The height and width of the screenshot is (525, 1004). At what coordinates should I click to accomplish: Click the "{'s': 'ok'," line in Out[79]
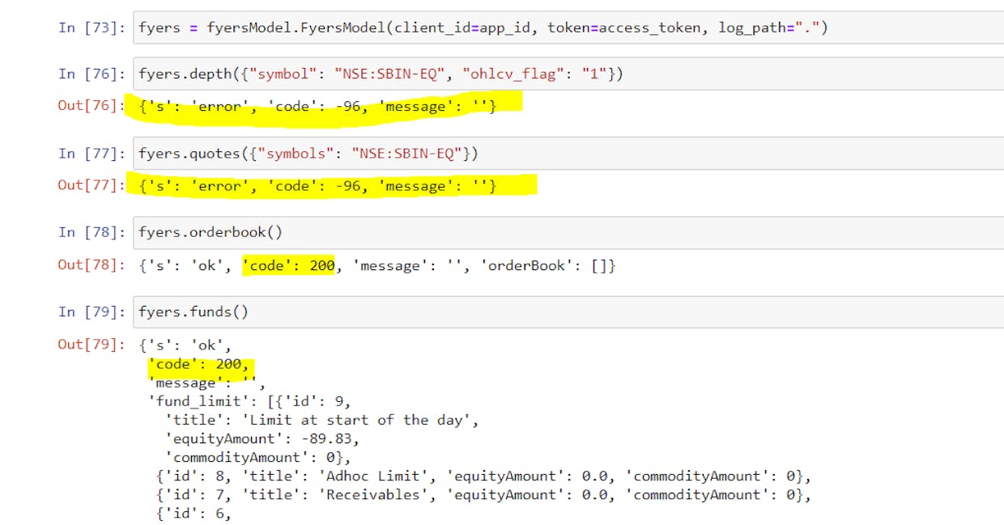[x=185, y=345]
